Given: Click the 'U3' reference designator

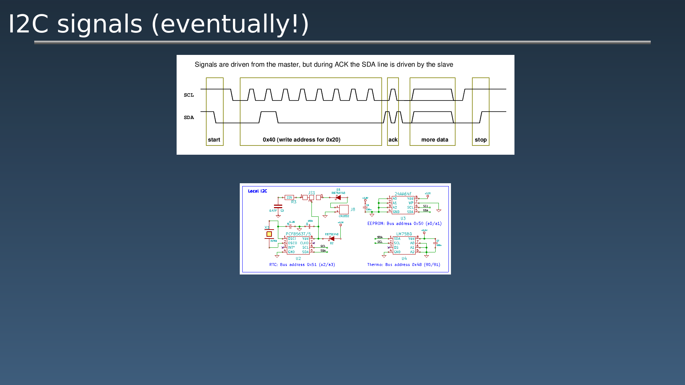Looking at the screenshot, I should point(403,218).
